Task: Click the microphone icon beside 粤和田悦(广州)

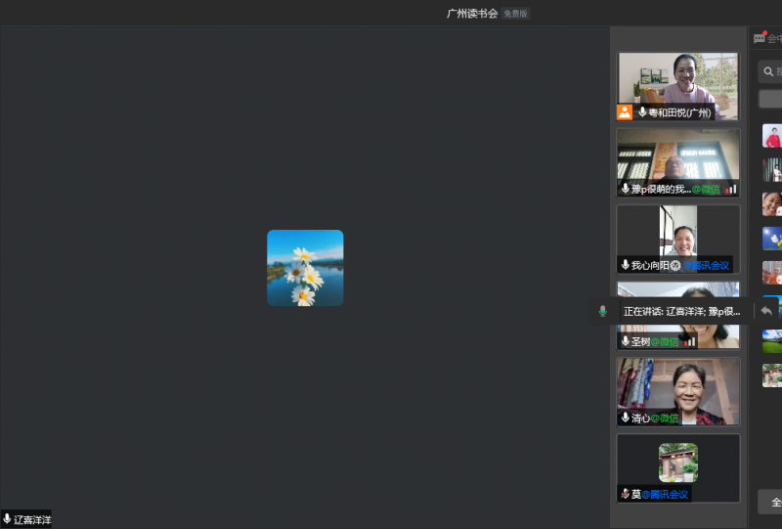Action: click(x=642, y=112)
